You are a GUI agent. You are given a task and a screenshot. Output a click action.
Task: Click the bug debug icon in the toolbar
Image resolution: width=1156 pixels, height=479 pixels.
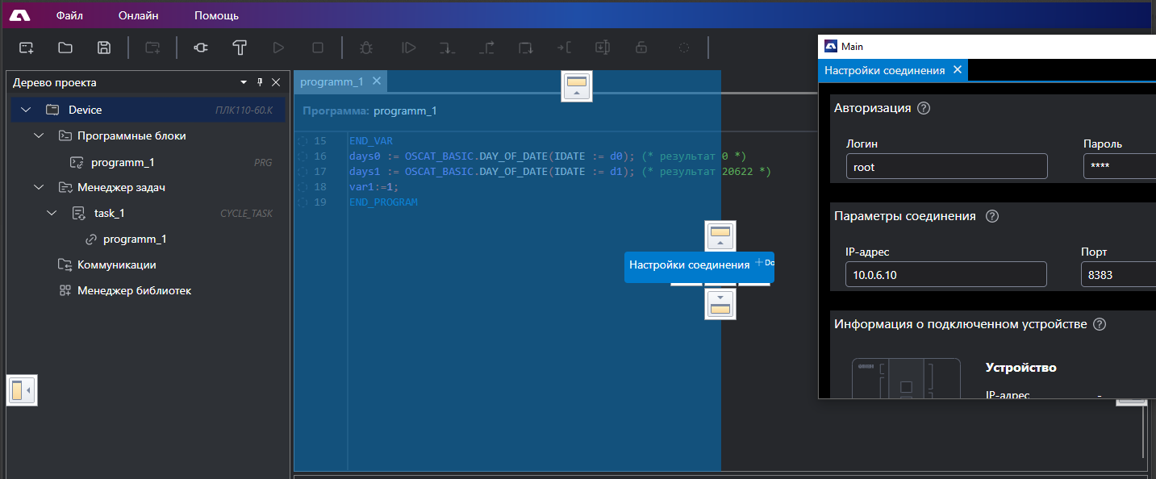pos(365,48)
